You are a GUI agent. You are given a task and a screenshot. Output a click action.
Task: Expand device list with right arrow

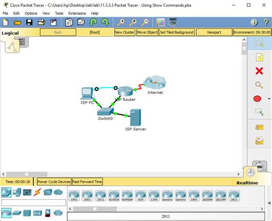pos(262,209)
